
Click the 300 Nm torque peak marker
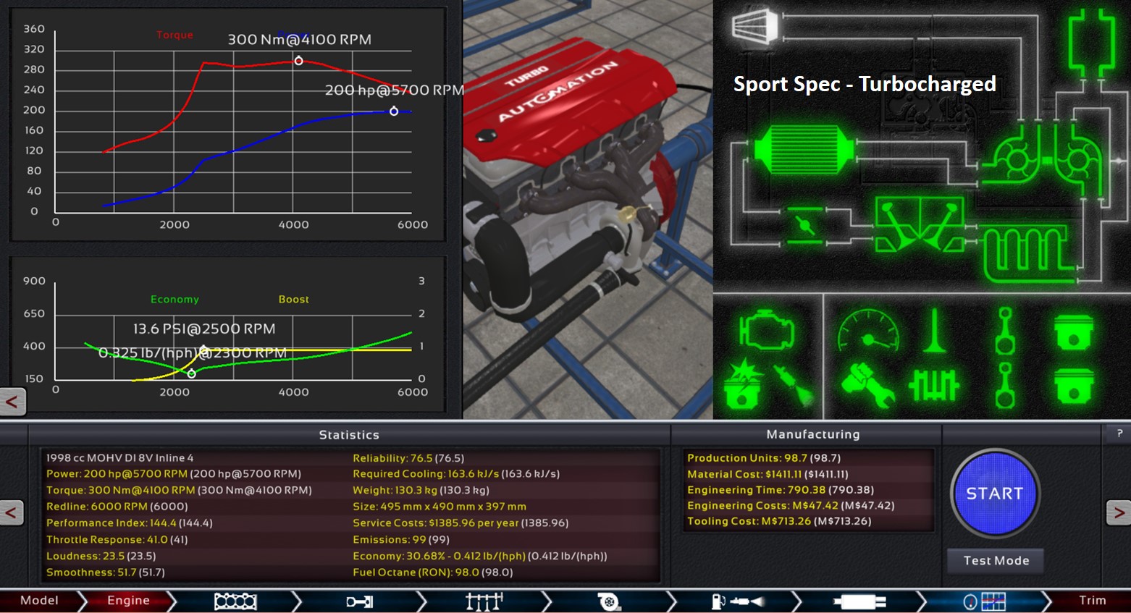tap(298, 61)
